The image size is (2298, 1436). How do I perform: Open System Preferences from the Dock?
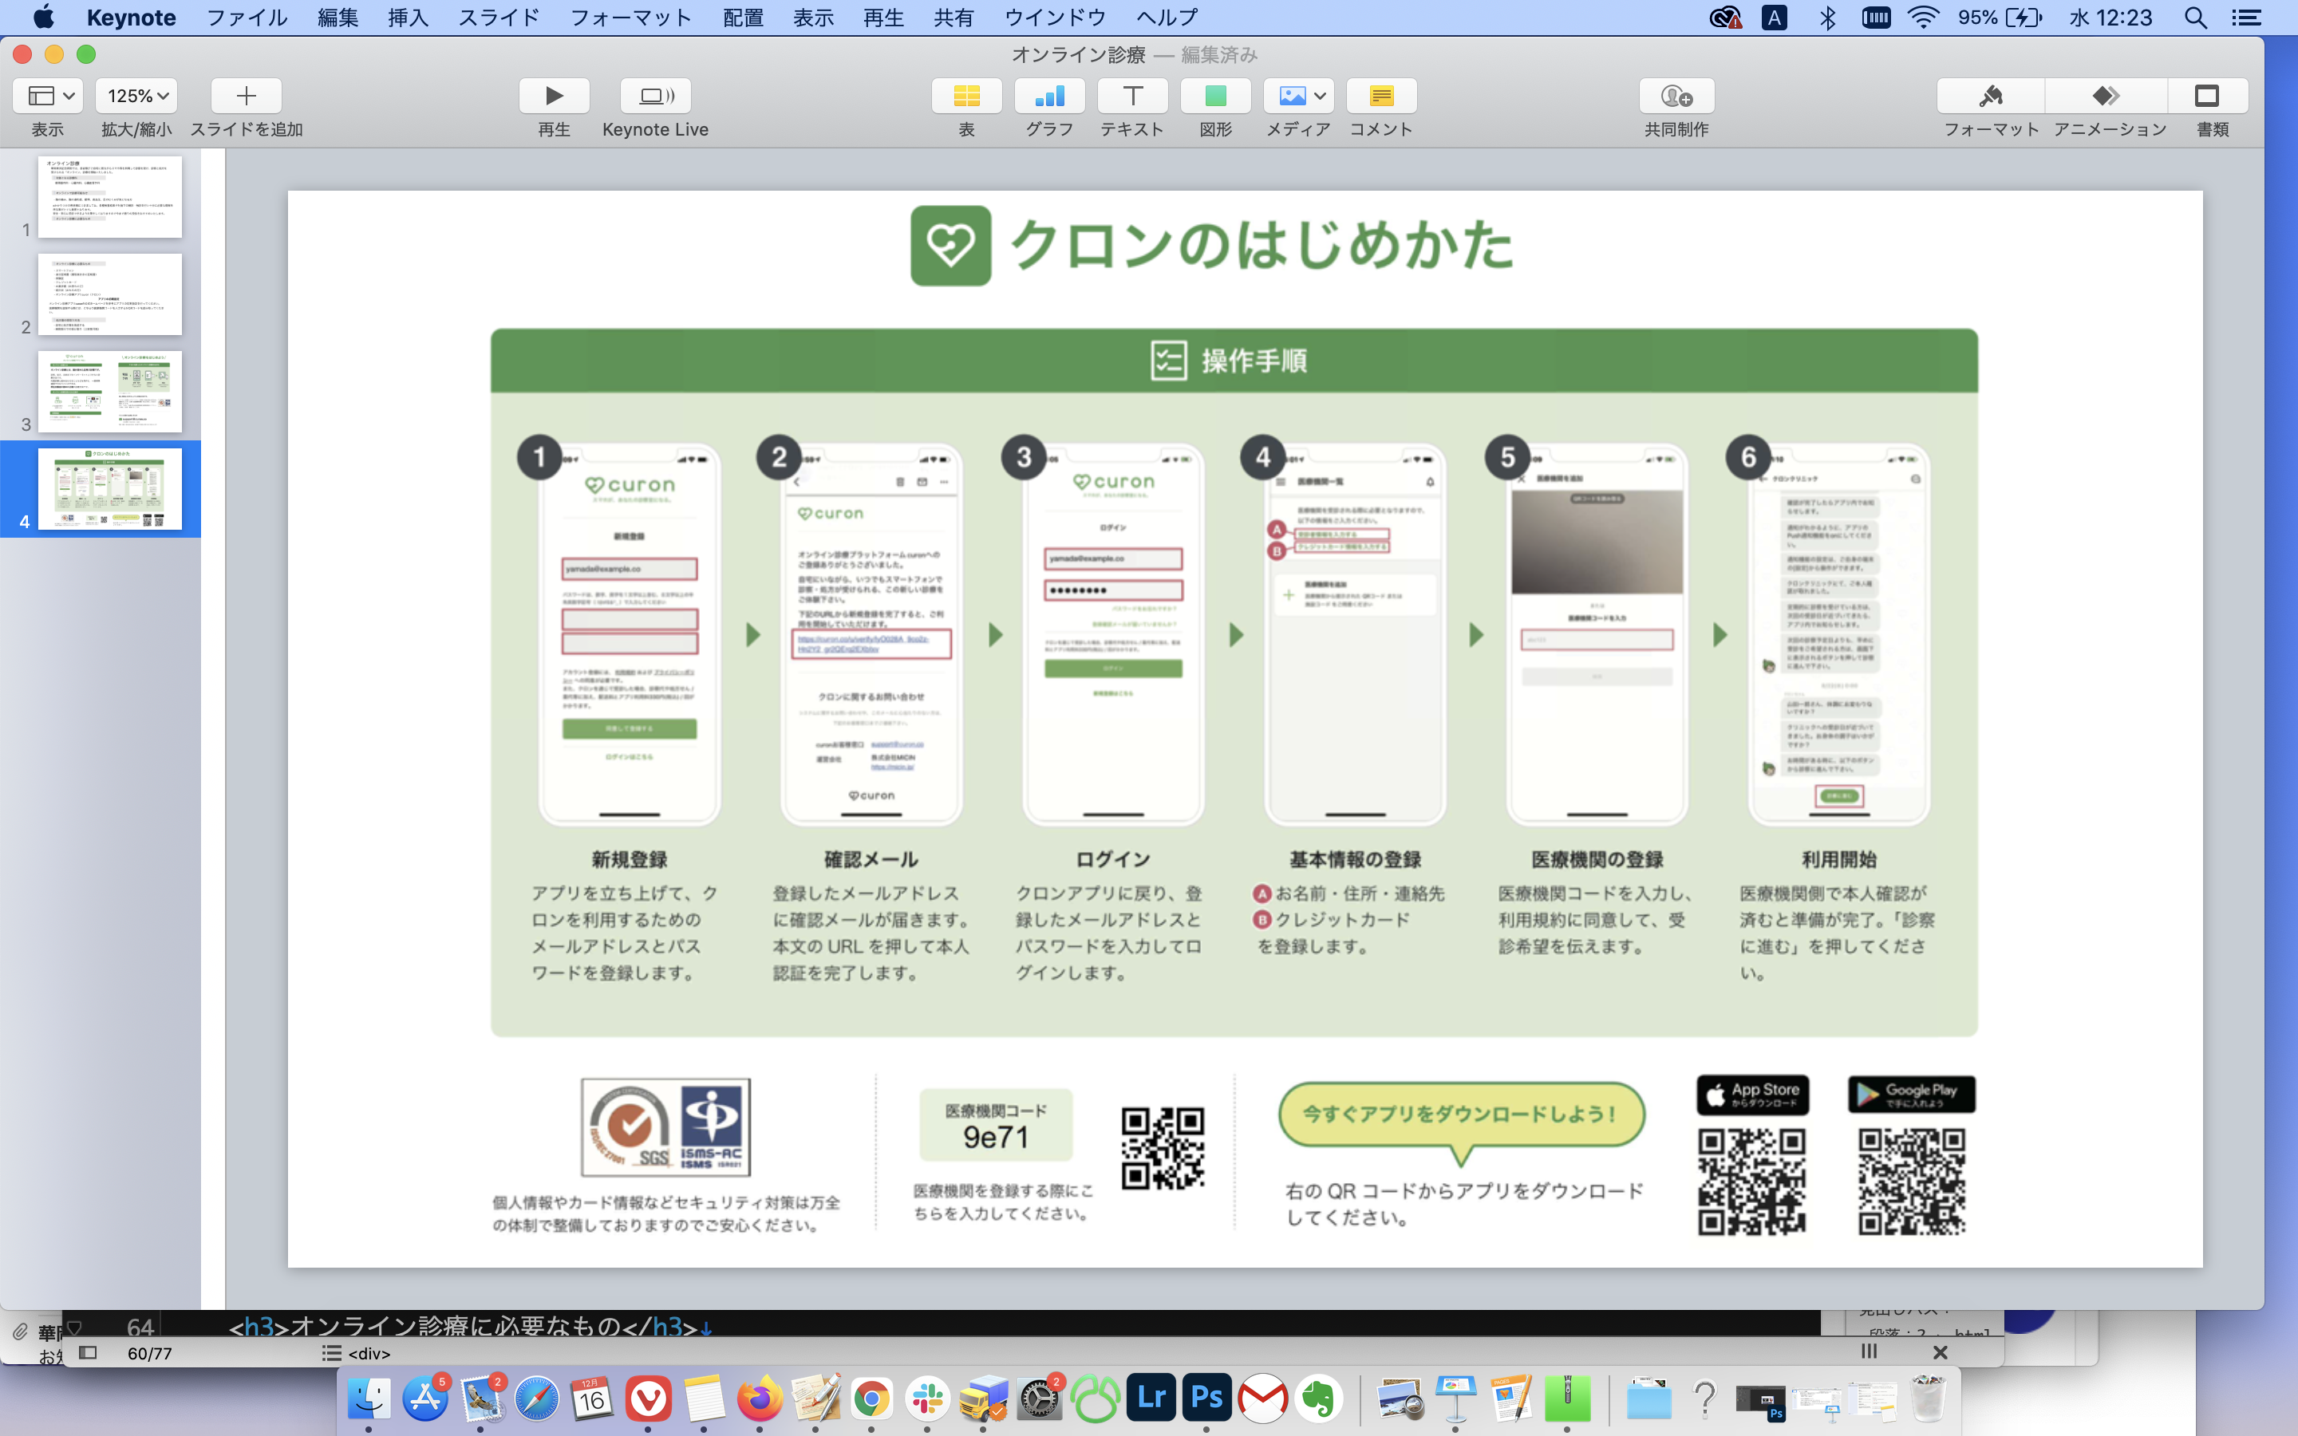tap(1039, 1398)
